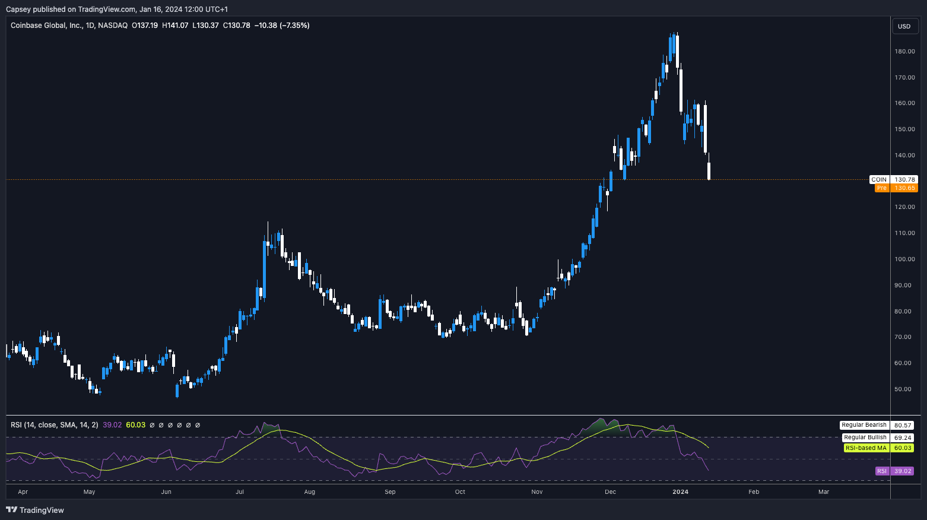Click the Regular Bearish label
Screen dimensions: 927x520
point(863,425)
